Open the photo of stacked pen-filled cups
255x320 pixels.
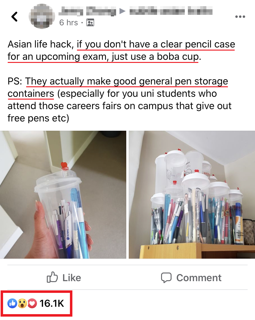tap(192, 195)
